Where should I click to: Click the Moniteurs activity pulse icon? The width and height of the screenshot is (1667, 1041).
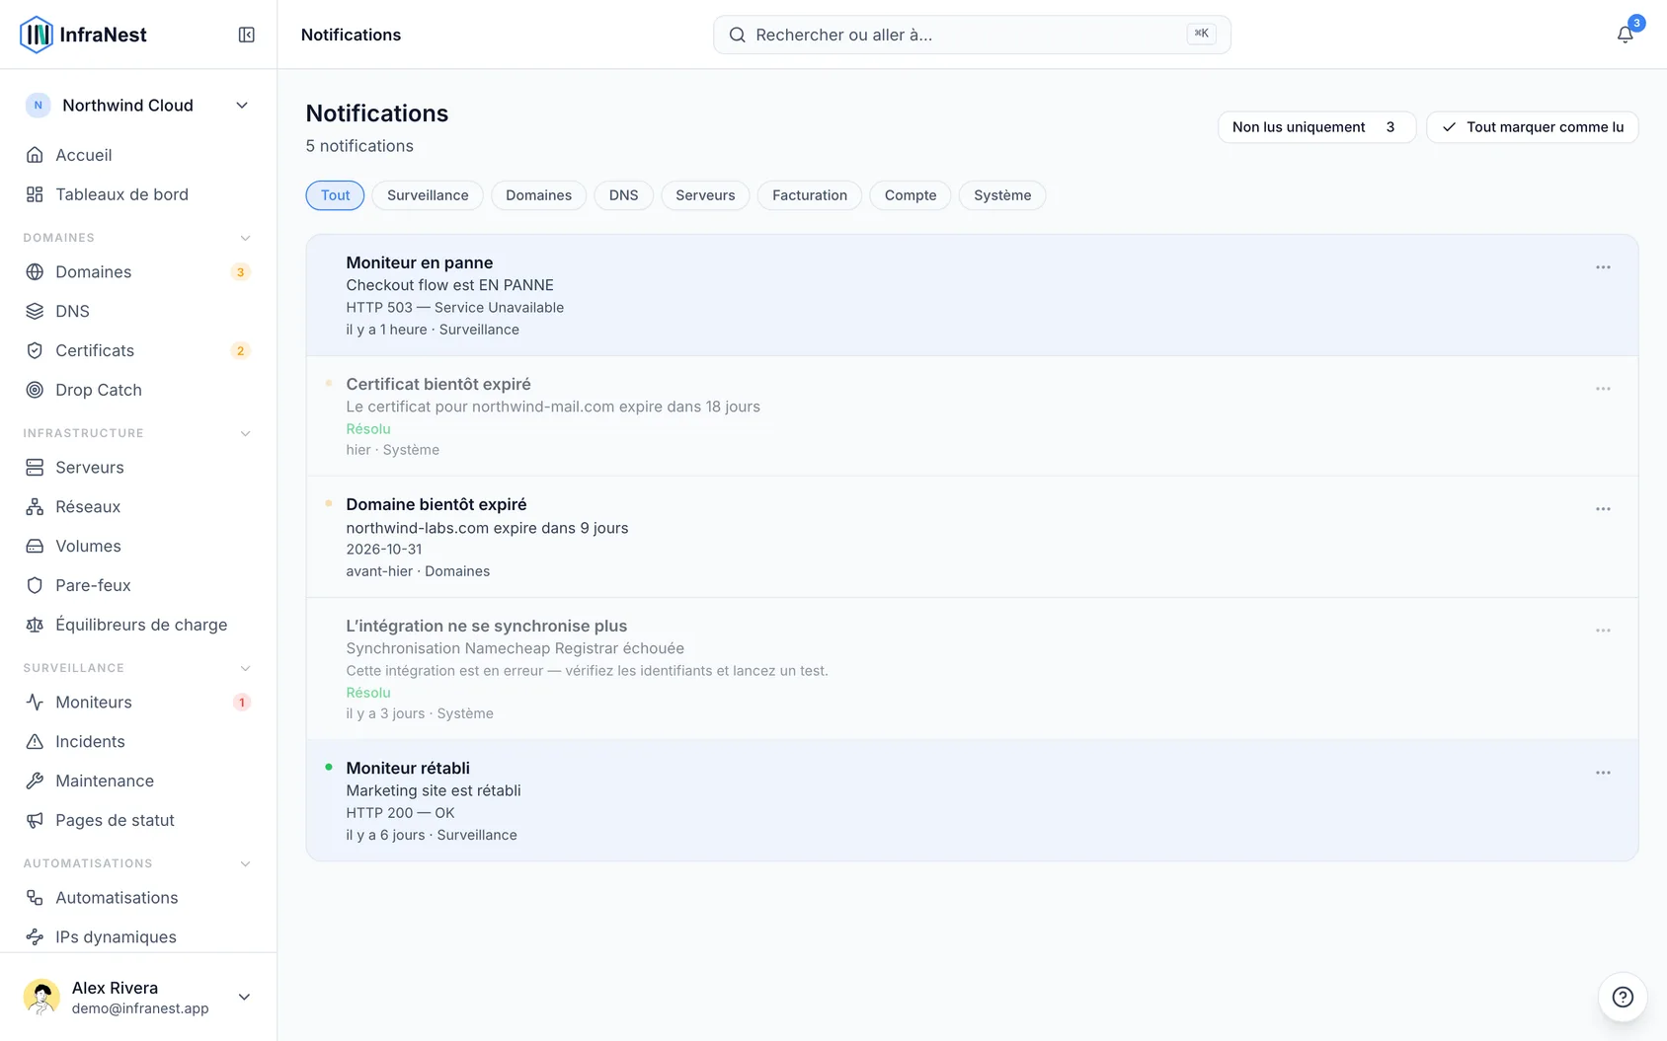(x=35, y=702)
